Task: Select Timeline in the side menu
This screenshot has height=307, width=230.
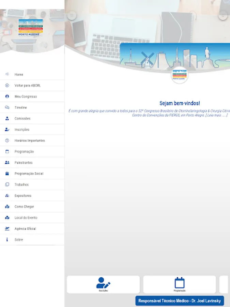Action: 32,107
